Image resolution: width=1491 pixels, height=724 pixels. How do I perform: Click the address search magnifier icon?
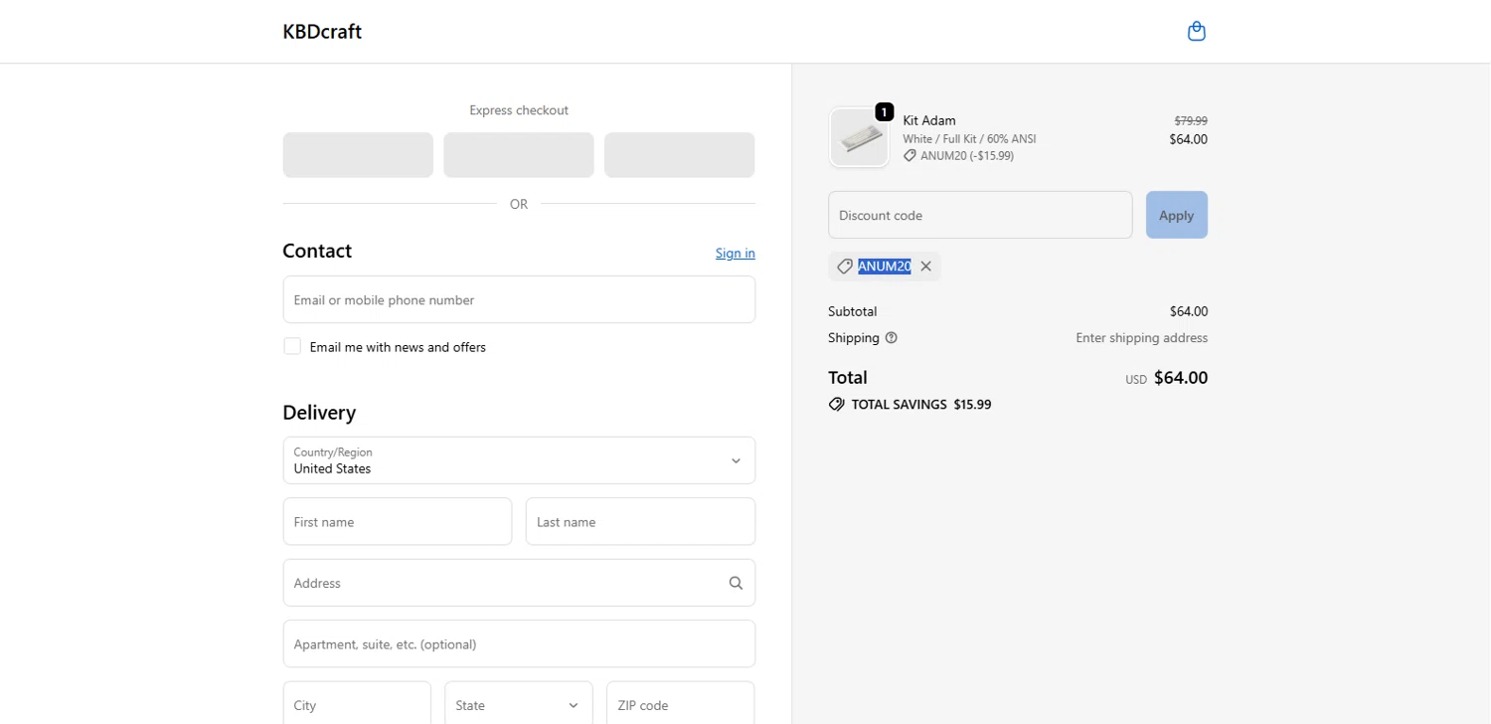click(x=736, y=584)
